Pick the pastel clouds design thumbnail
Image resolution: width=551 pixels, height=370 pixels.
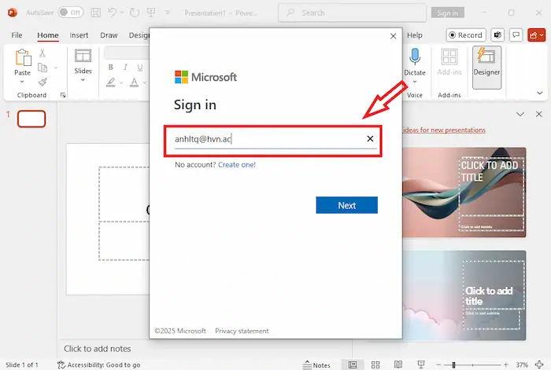(x=464, y=295)
